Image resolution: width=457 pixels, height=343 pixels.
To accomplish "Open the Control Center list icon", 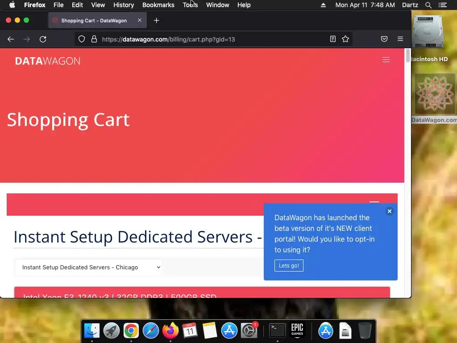I will (443, 5).
